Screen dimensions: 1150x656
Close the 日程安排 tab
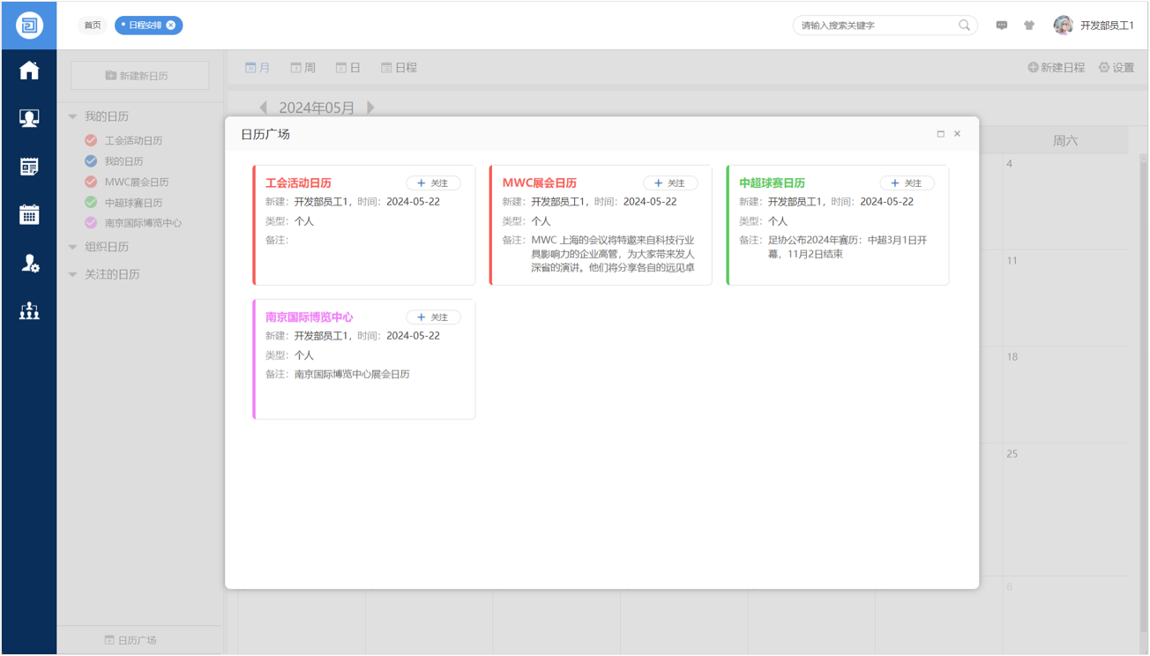171,26
